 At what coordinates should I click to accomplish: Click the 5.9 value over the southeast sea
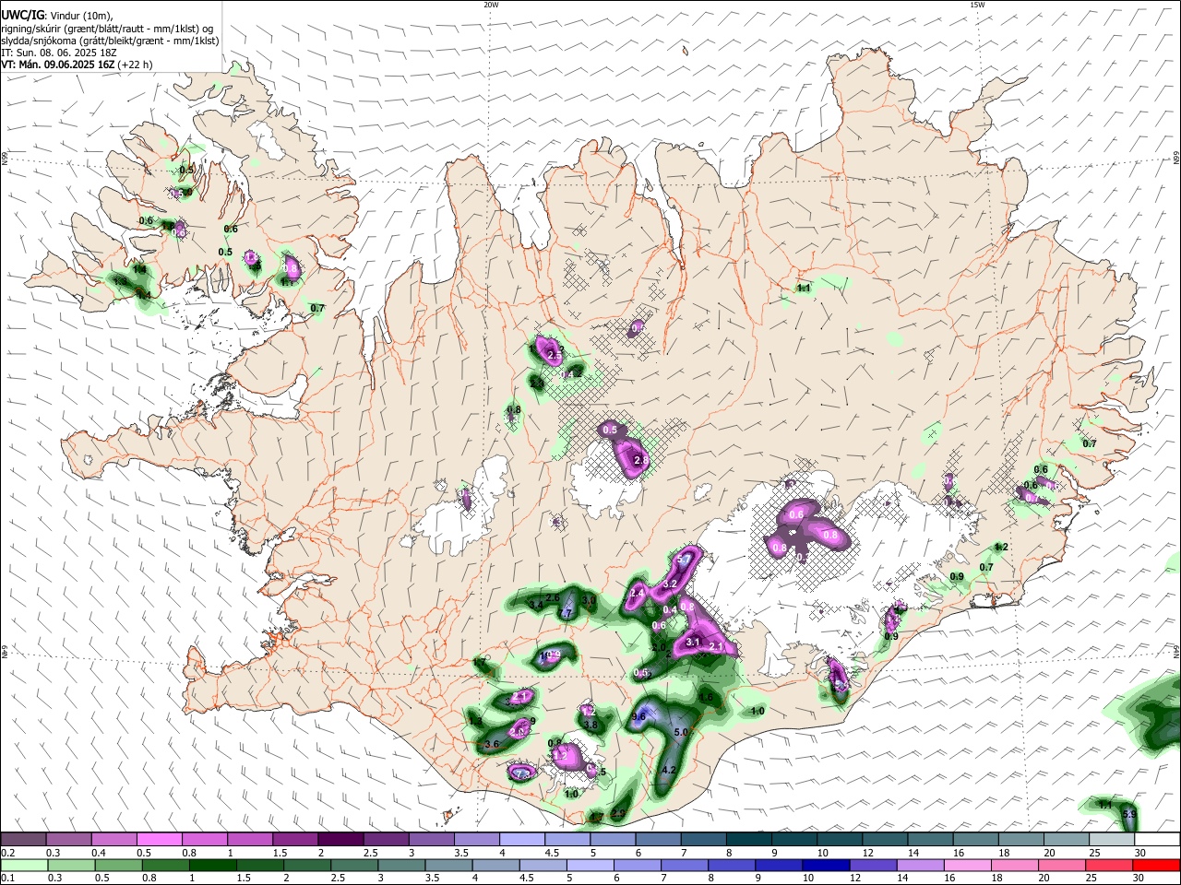pos(1129,814)
